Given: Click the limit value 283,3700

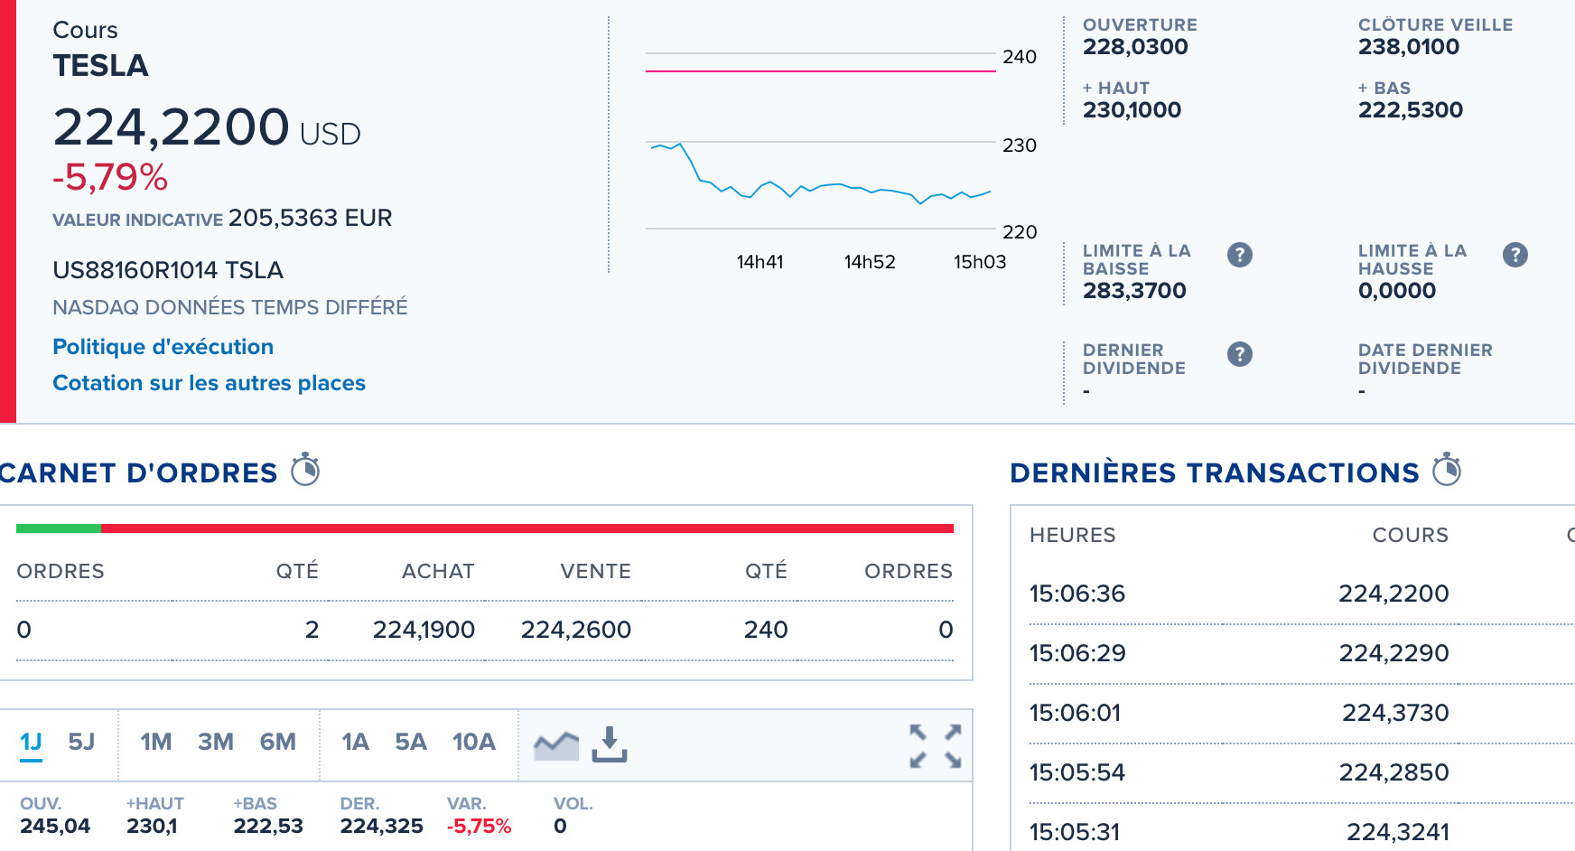Looking at the screenshot, I should click(x=1134, y=291).
